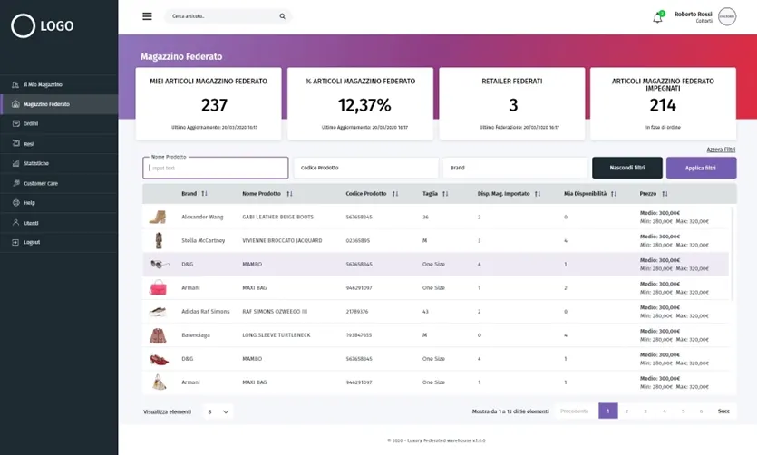Click Articoli Magazzino Federato Impegnati card
Screen dimensions: 757x455
tap(663, 103)
